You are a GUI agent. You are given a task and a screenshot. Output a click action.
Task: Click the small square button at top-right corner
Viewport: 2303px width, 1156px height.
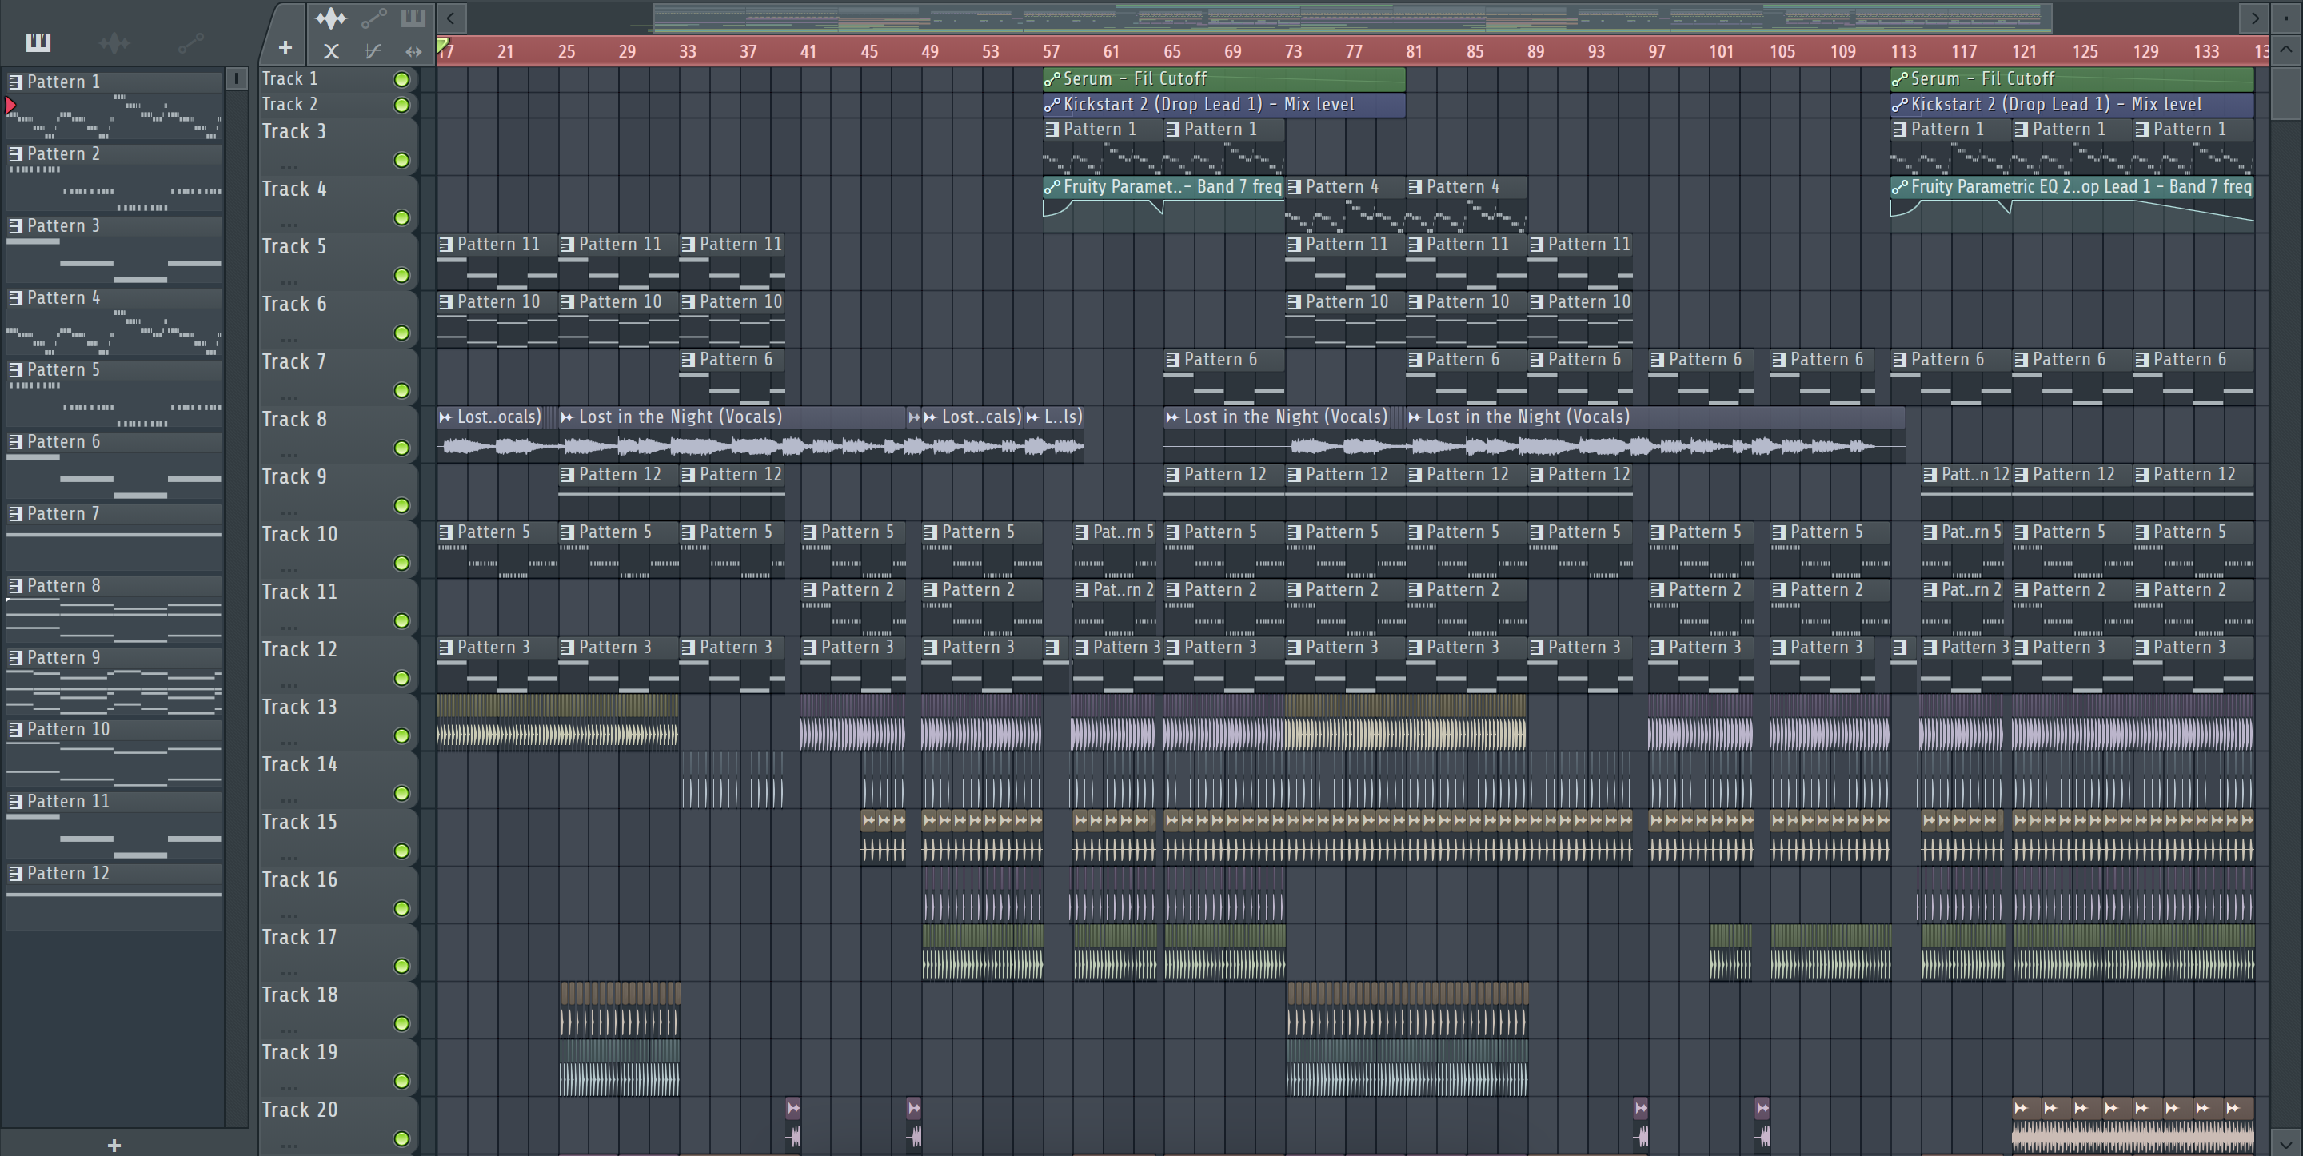2286,17
